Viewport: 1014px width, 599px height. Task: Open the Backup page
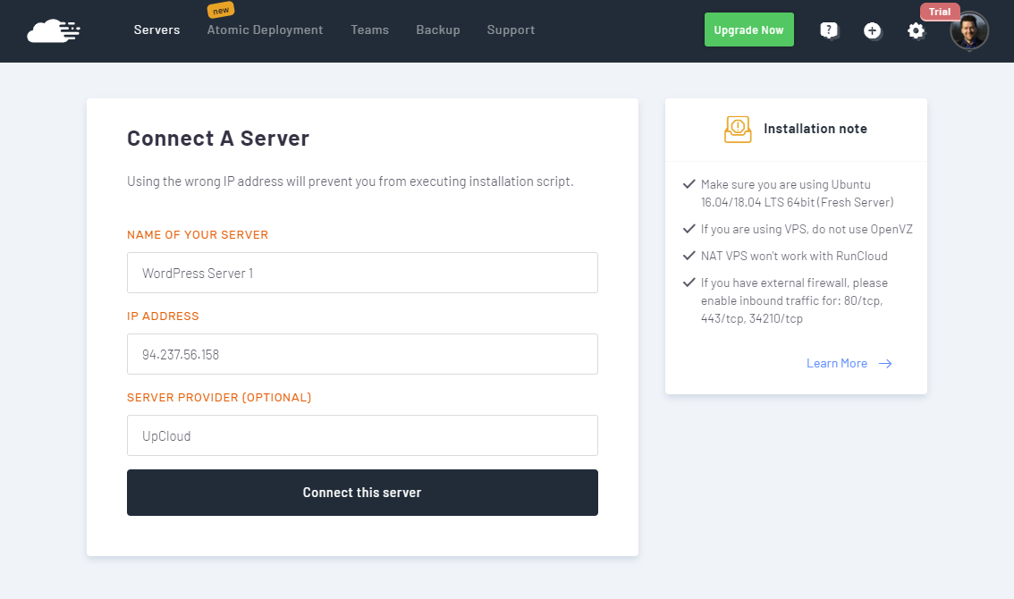pos(437,30)
